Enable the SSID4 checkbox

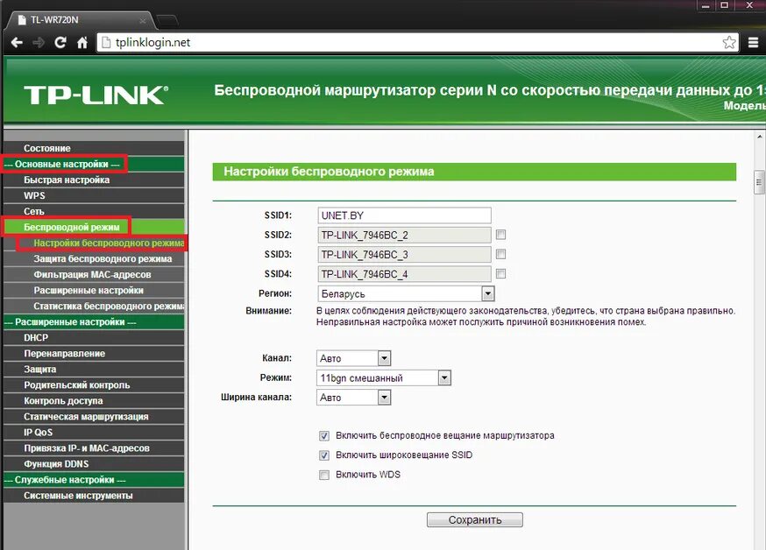click(500, 274)
